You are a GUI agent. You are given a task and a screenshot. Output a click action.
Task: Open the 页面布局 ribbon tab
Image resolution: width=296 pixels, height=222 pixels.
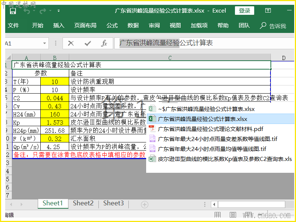[85, 25]
